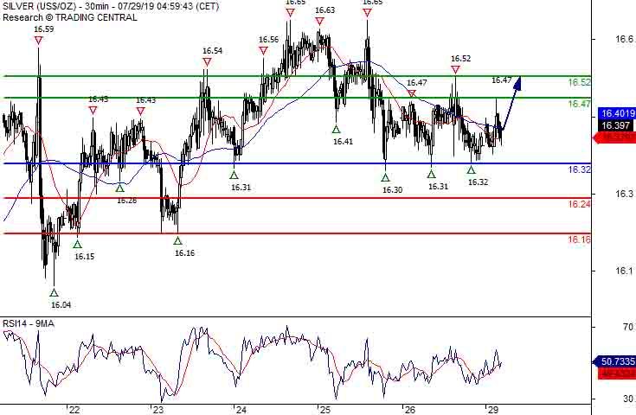The height and width of the screenshot is (415, 636).
Task: Click the green triangle at day 24's 16.31 low
Action: coord(234,175)
